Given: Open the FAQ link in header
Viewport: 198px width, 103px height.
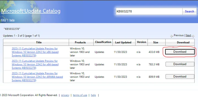Looking at the screenshot, I should [3, 20].
